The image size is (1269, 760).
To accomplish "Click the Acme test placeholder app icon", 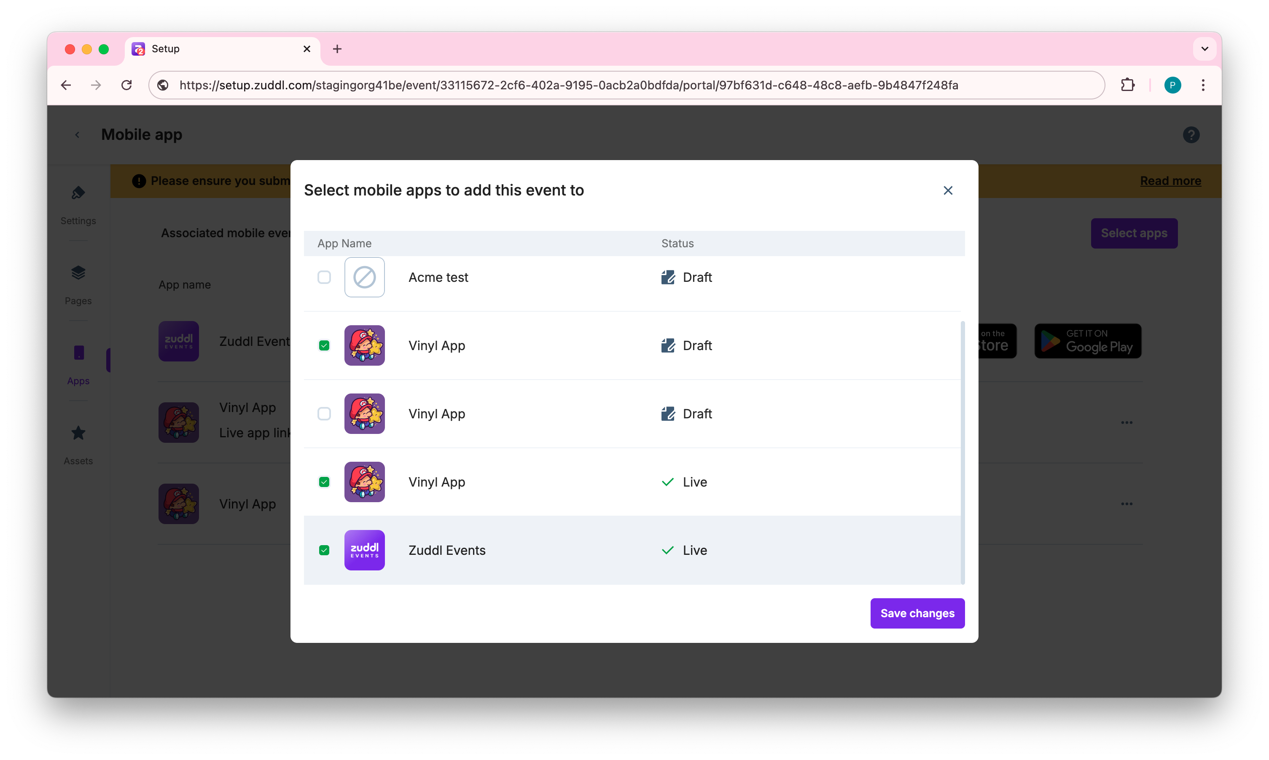I will click(364, 277).
